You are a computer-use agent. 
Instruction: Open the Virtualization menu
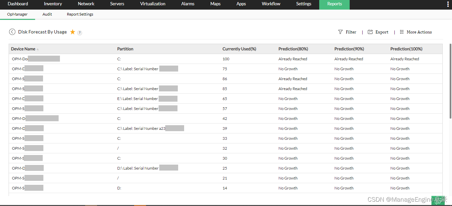pos(153,4)
